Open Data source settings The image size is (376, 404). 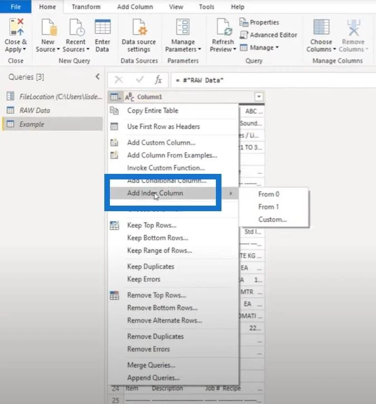[x=139, y=36]
